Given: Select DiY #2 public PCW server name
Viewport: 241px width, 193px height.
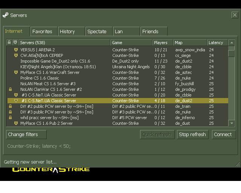Looking at the screenshot, I should [x=57, y=106].
